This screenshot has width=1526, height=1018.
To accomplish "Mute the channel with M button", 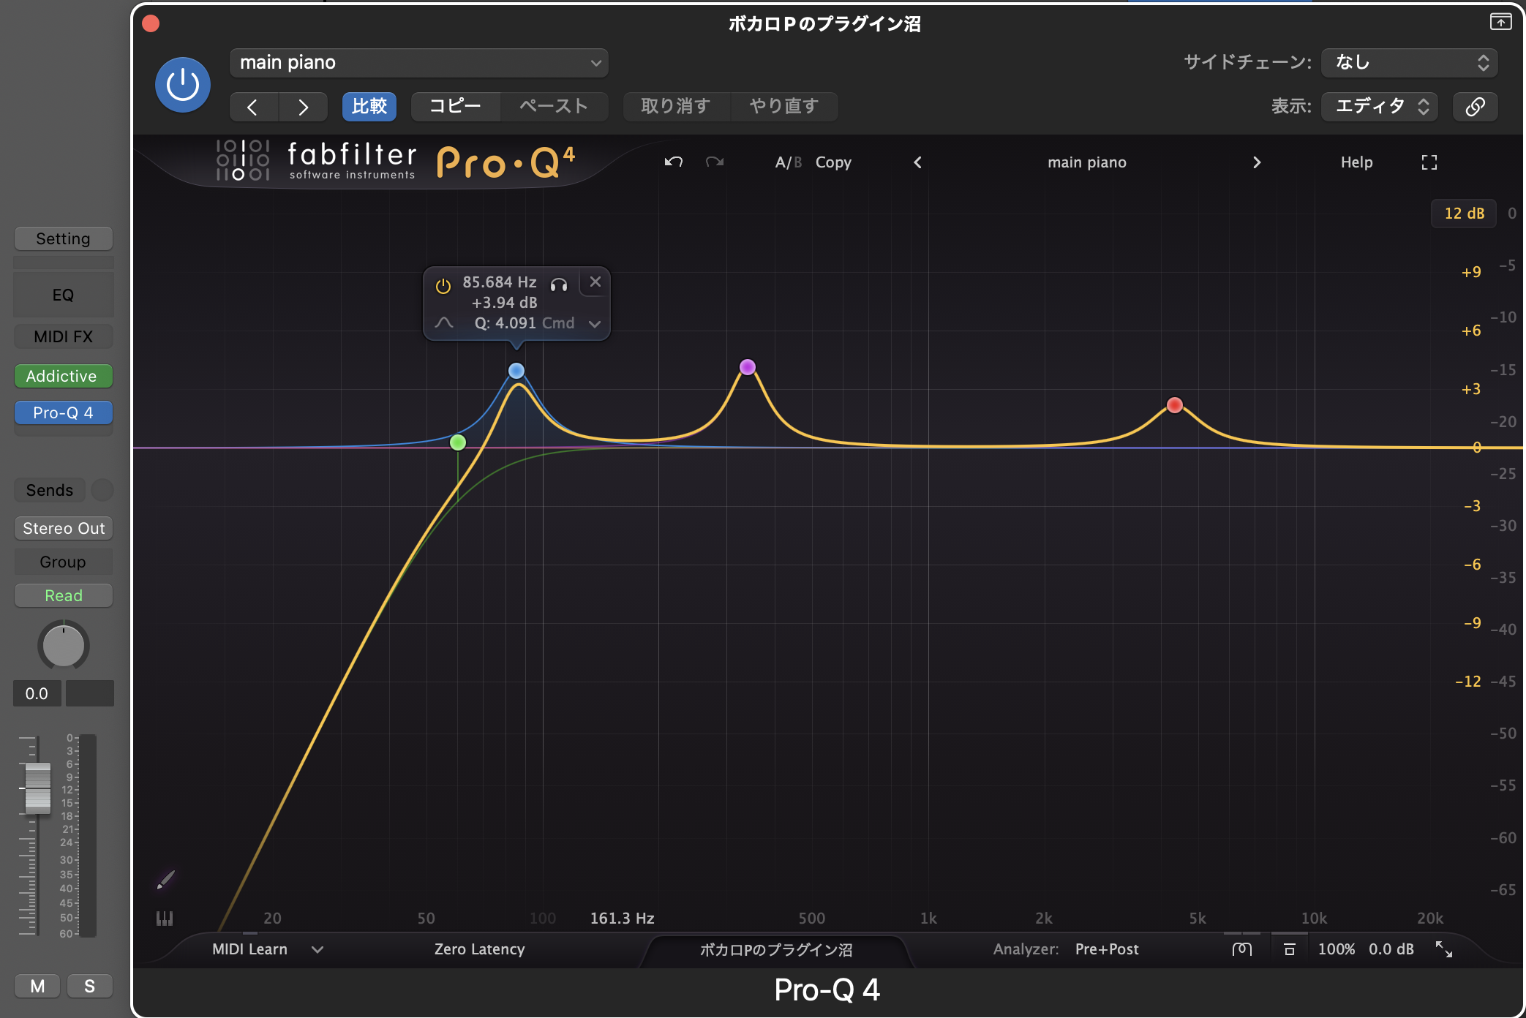I will click(37, 986).
